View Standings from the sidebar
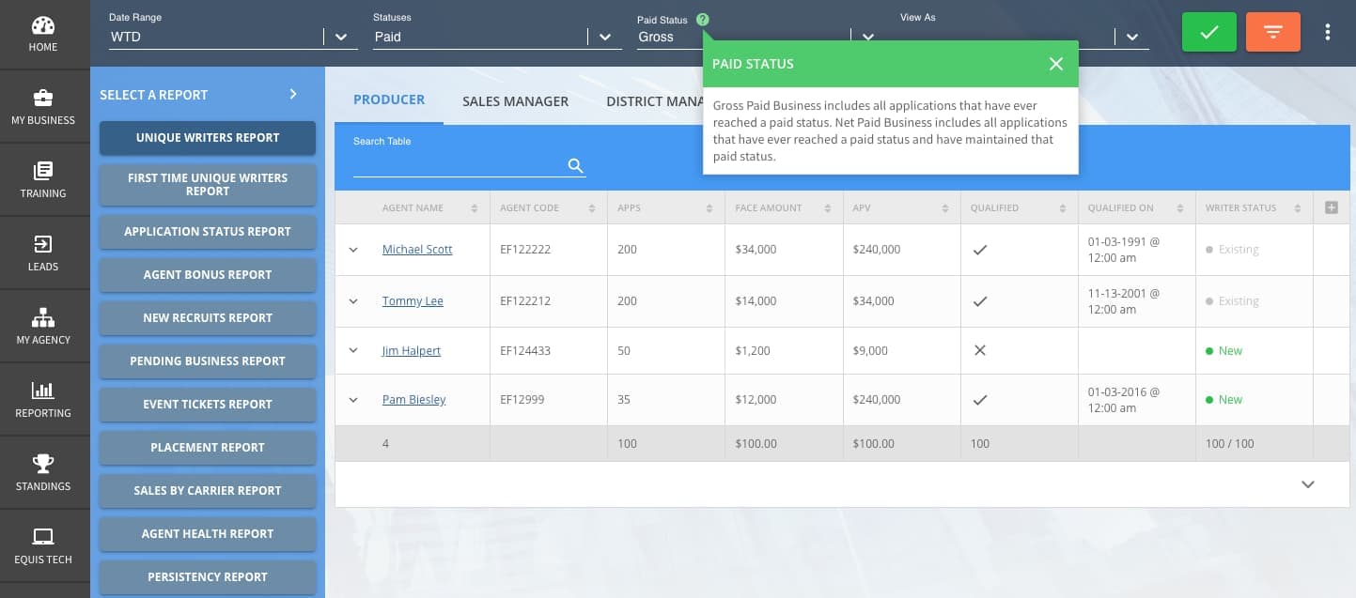 pos(42,471)
